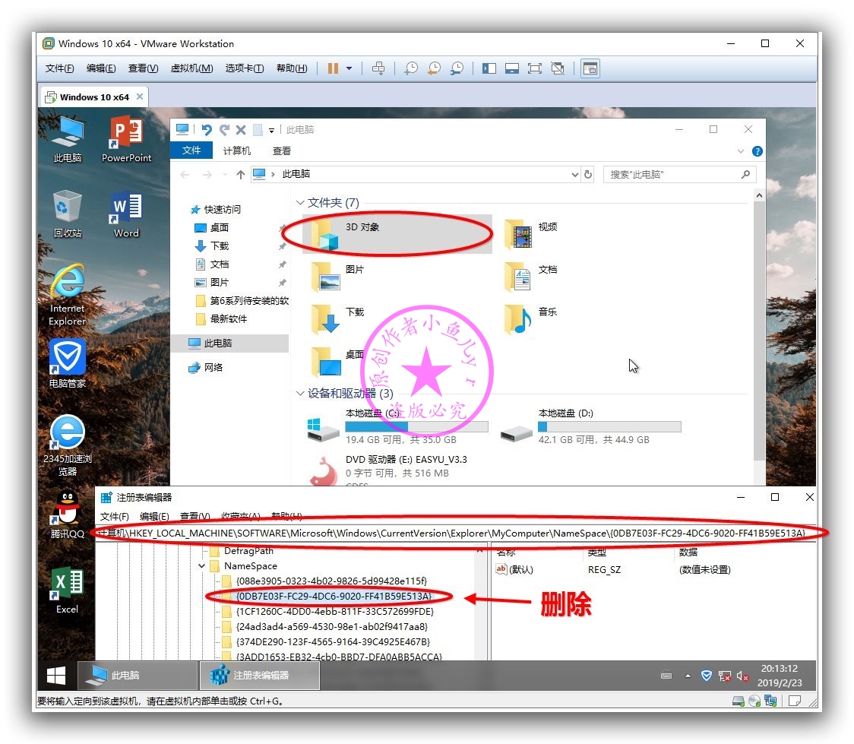Click the refresh button next to address bar
The height and width of the screenshot is (744, 854).
click(x=587, y=174)
